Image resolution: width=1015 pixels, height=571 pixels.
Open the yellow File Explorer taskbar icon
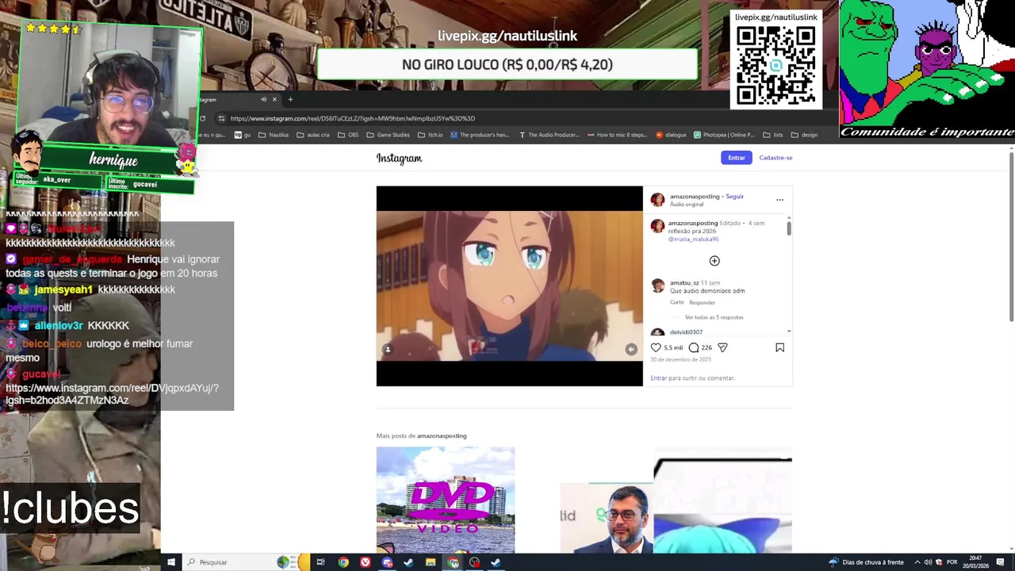tap(431, 562)
